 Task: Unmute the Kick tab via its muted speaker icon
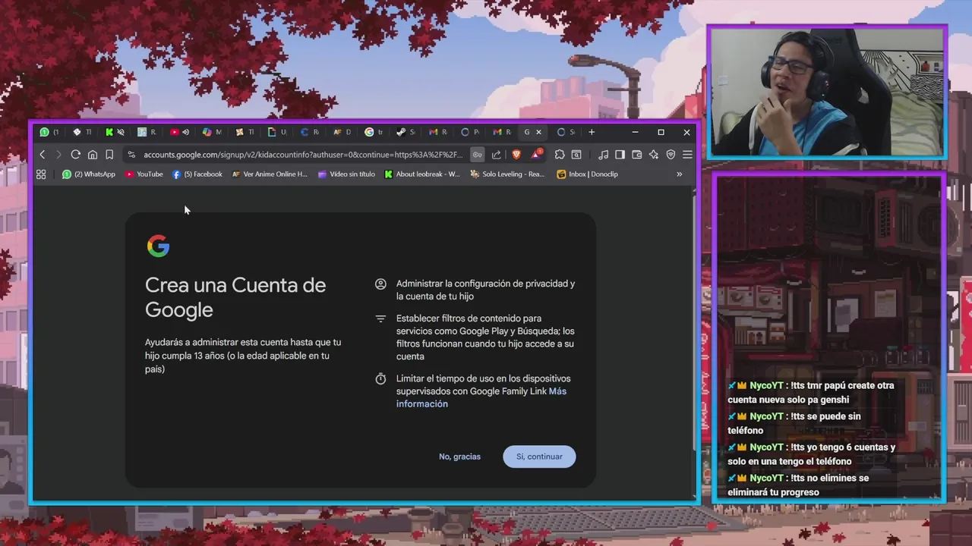click(121, 132)
